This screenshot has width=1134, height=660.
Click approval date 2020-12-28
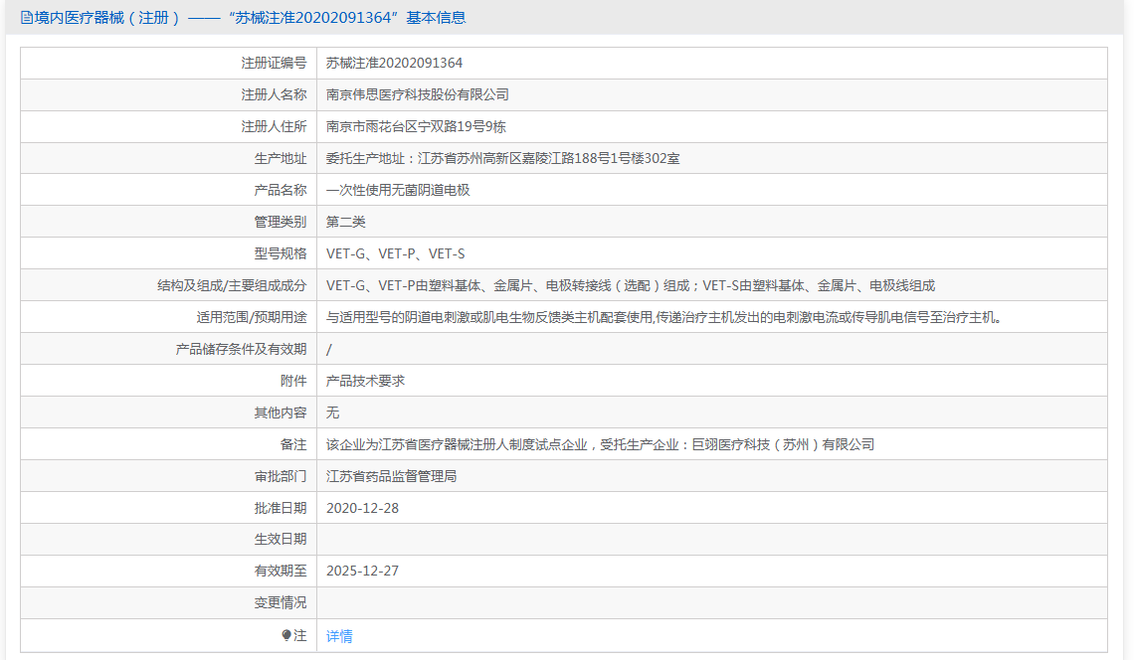coord(362,508)
